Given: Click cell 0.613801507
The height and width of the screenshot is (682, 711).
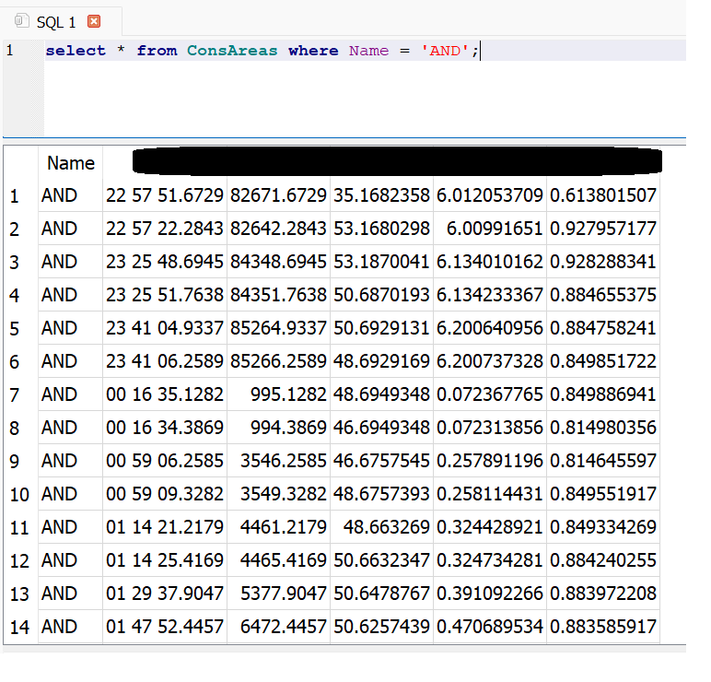Looking at the screenshot, I should [x=603, y=195].
